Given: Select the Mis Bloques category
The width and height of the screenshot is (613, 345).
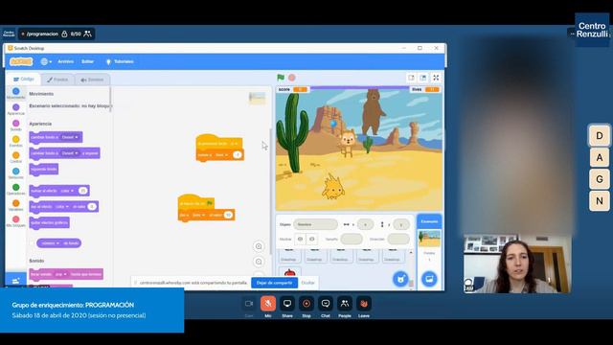Looking at the screenshot, I should (15, 221).
